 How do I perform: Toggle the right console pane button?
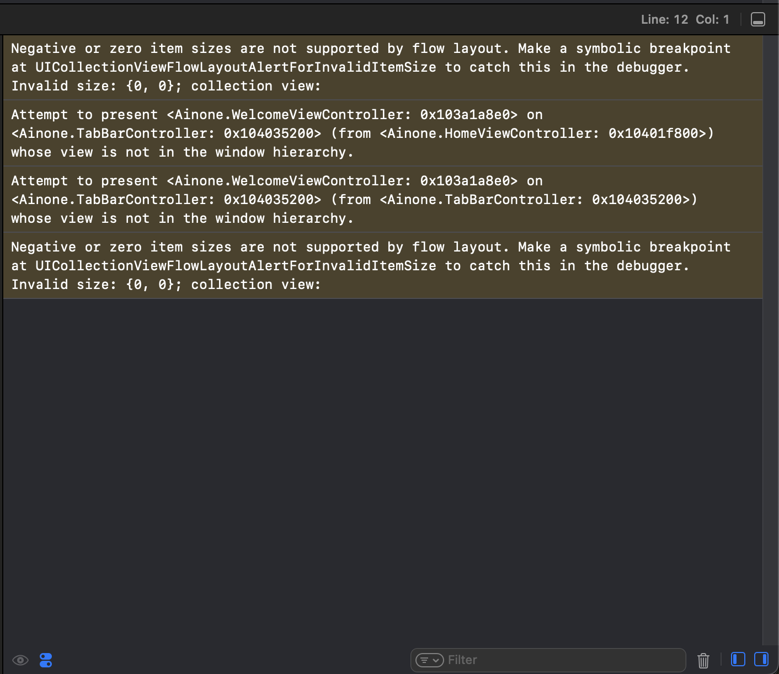tap(761, 659)
